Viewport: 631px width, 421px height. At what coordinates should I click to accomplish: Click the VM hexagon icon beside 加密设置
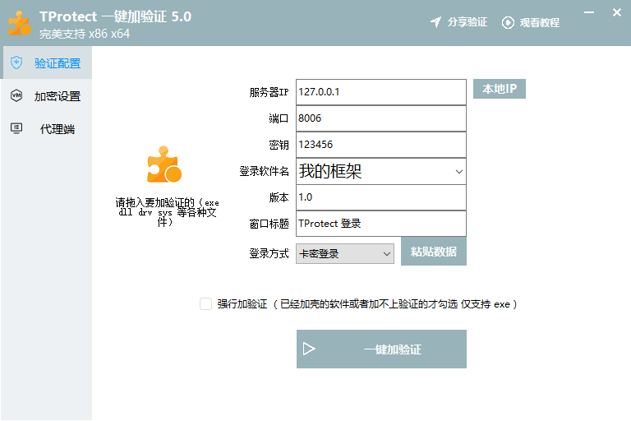tap(16, 95)
